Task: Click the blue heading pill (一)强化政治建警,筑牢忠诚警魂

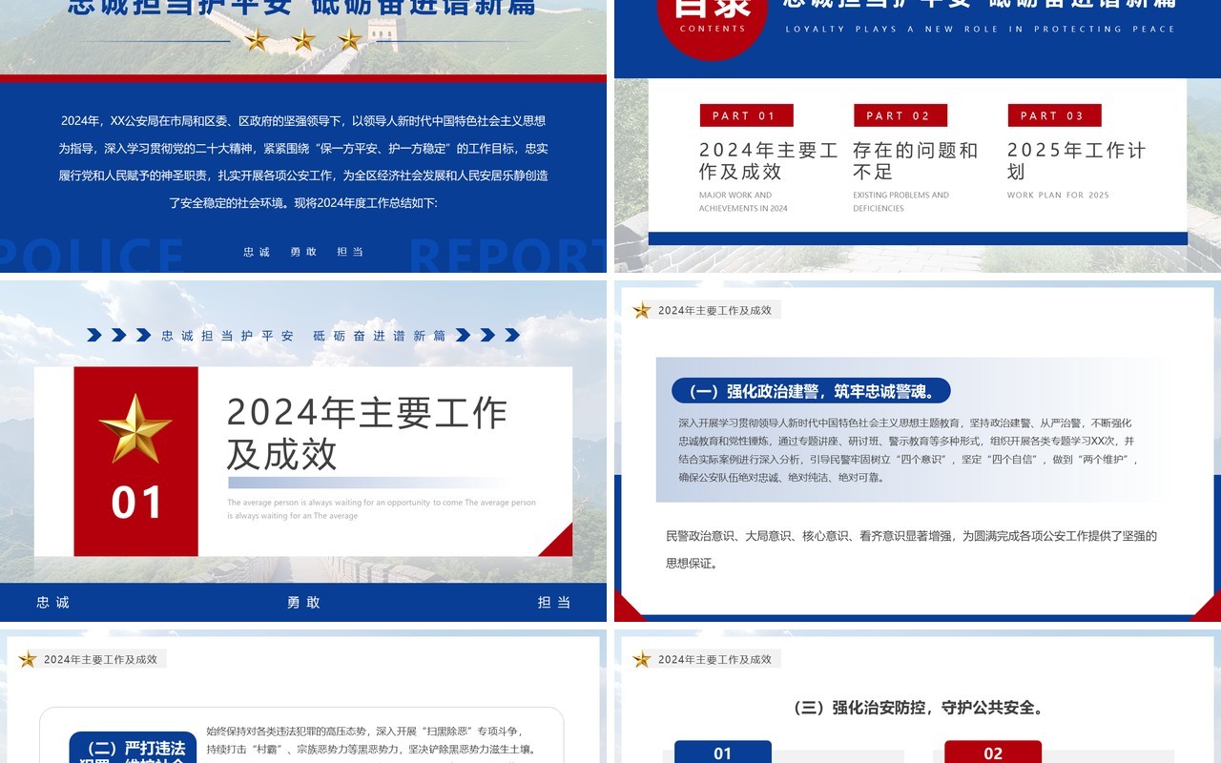Action: click(811, 391)
